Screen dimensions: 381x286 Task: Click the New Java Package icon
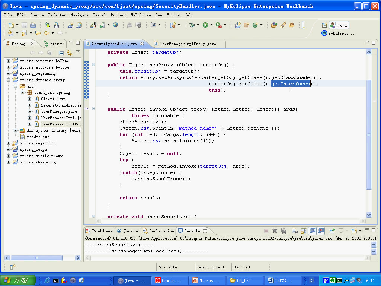[x=246, y=25]
